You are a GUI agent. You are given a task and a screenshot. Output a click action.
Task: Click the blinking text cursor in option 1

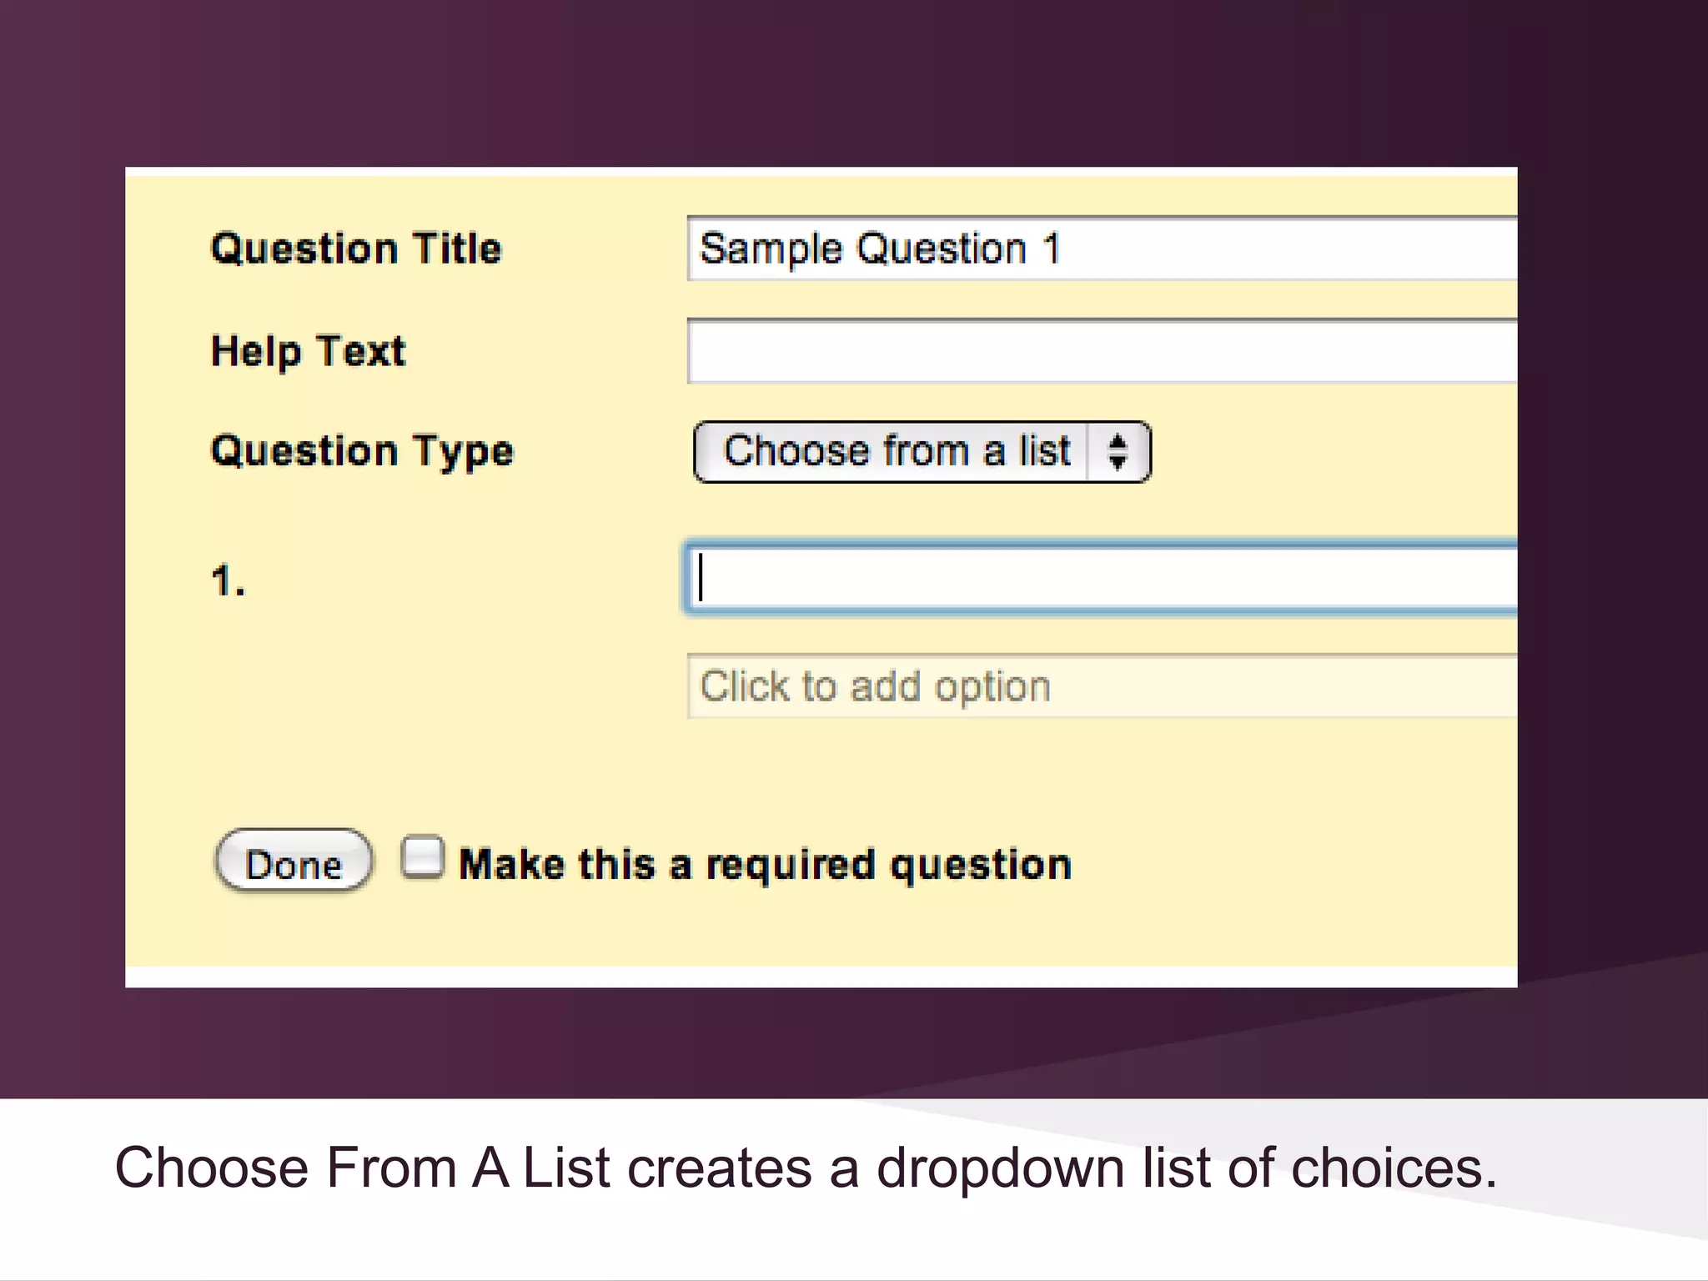tap(701, 577)
